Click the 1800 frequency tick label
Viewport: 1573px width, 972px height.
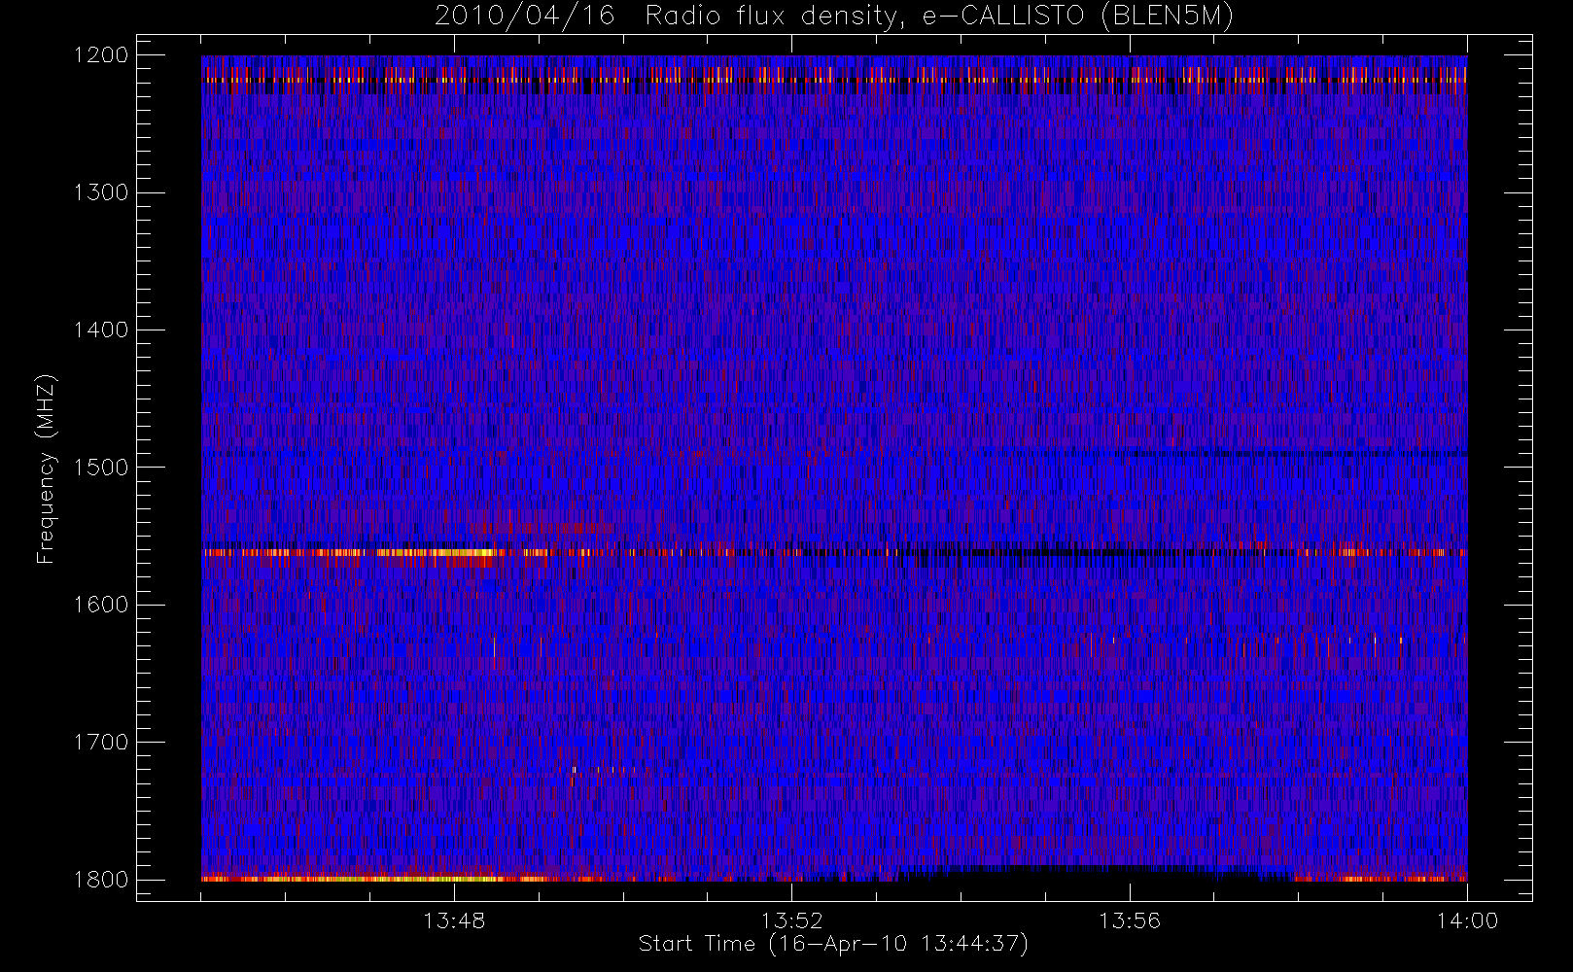pyautogui.click(x=101, y=880)
